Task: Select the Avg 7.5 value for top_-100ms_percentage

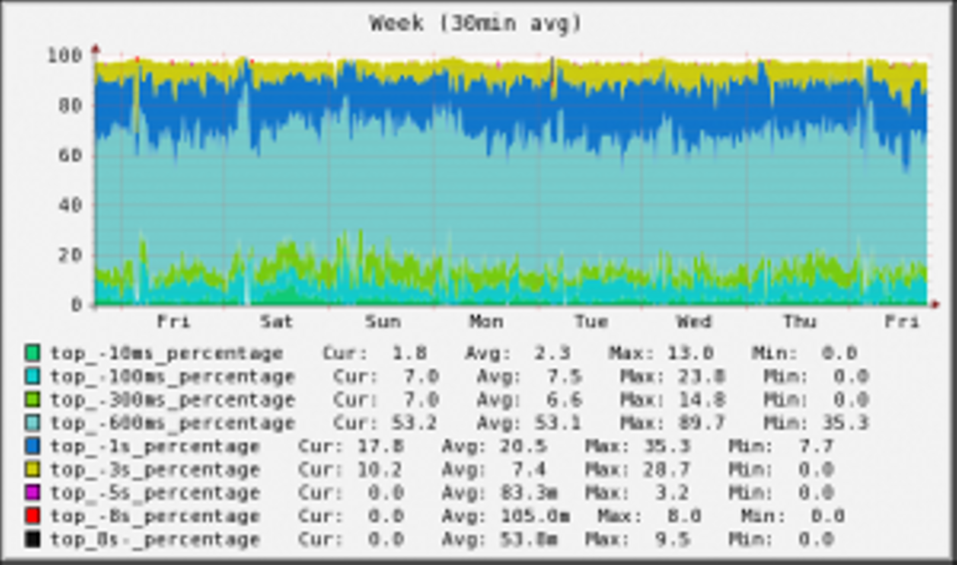Action: click(x=564, y=376)
